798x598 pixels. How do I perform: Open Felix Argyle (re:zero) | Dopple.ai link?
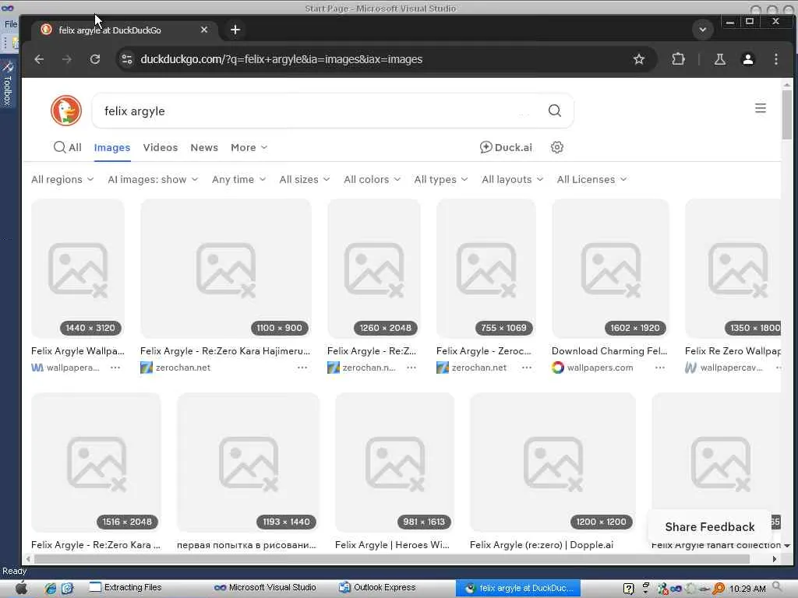pyautogui.click(x=542, y=544)
